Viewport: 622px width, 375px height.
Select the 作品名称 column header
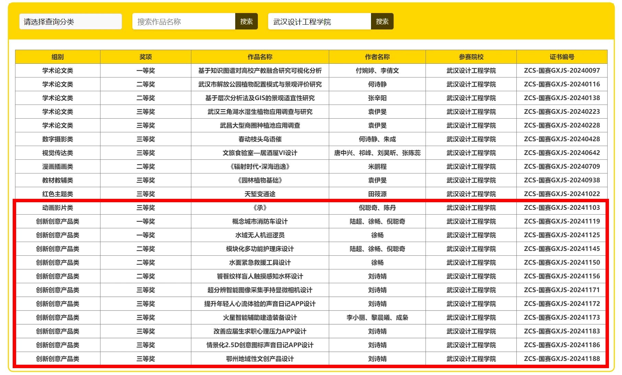(x=260, y=57)
